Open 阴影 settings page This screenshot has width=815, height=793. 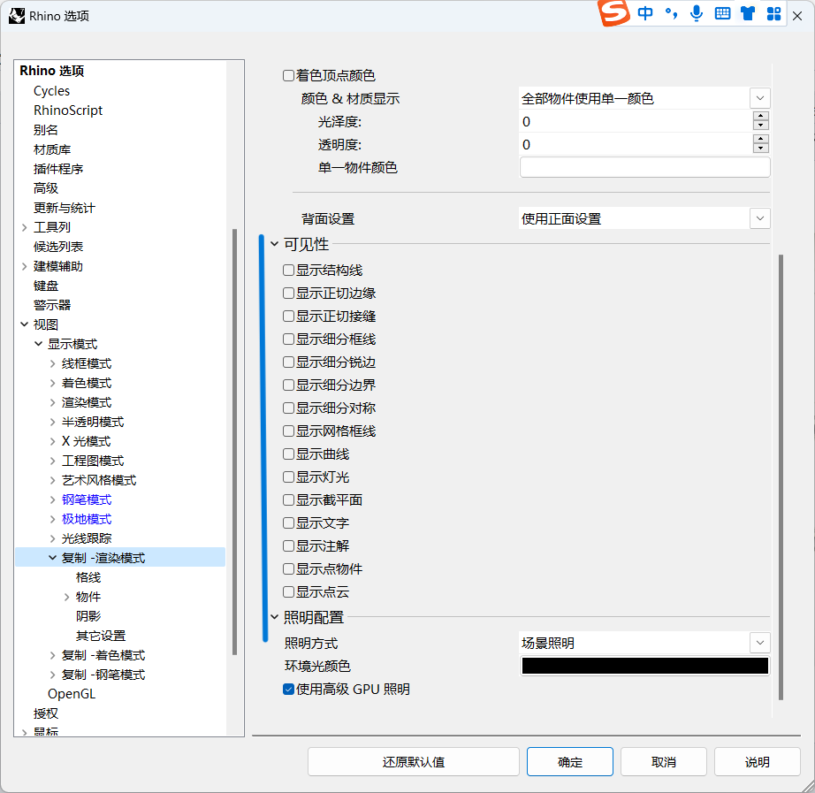coord(88,616)
